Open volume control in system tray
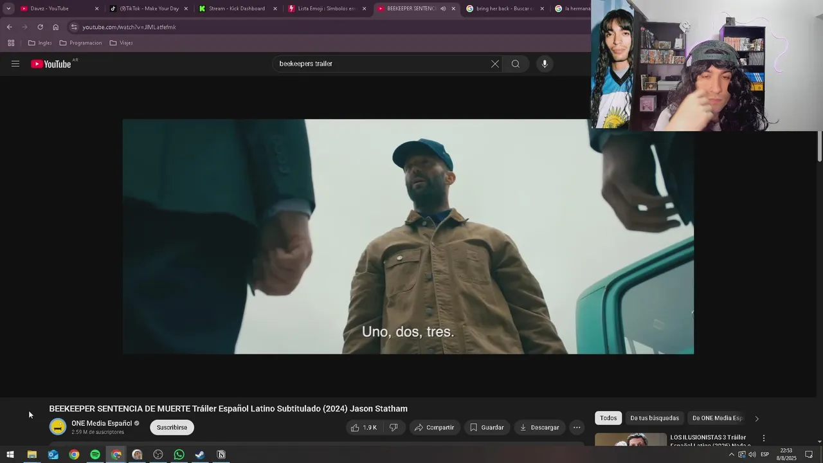The image size is (823, 463). point(752,455)
